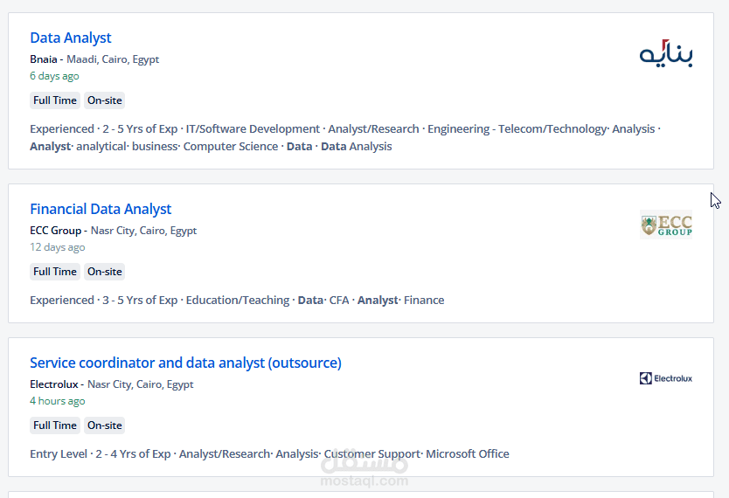Open Service coordinator and data analyst job
The width and height of the screenshot is (729, 498).
(185, 363)
